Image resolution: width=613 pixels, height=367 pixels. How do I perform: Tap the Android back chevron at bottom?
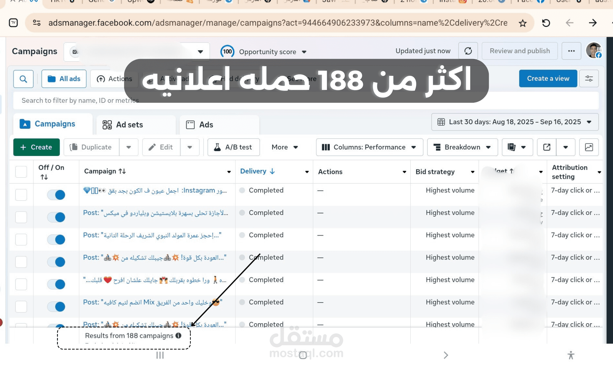click(446, 355)
